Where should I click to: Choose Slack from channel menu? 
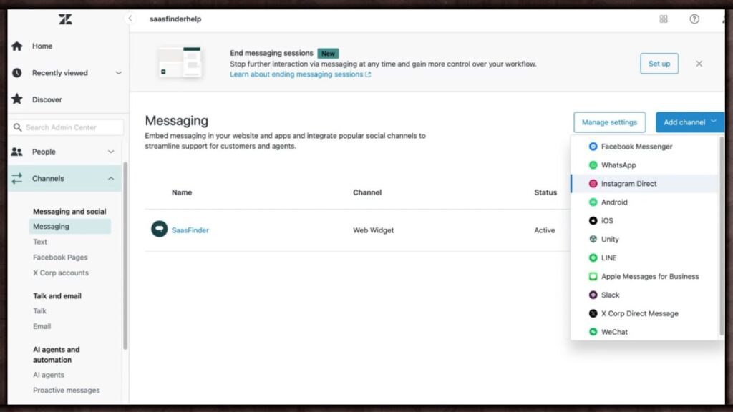[644, 295]
